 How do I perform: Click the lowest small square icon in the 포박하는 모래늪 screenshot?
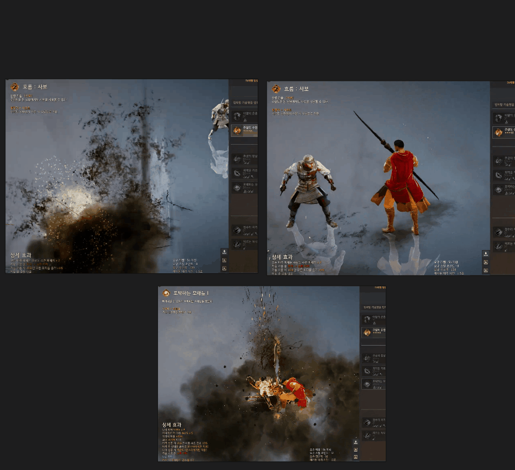(x=355, y=457)
